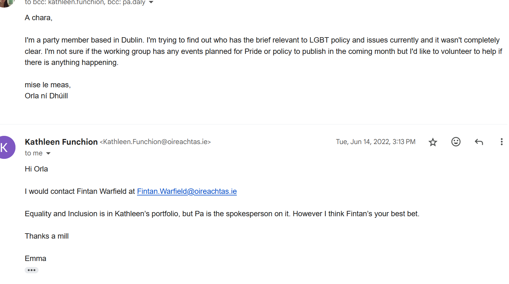Click the Tue, Jun 14, 2022 timestamp
The height and width of the screenshot is (284, 509).
[375, 142]
